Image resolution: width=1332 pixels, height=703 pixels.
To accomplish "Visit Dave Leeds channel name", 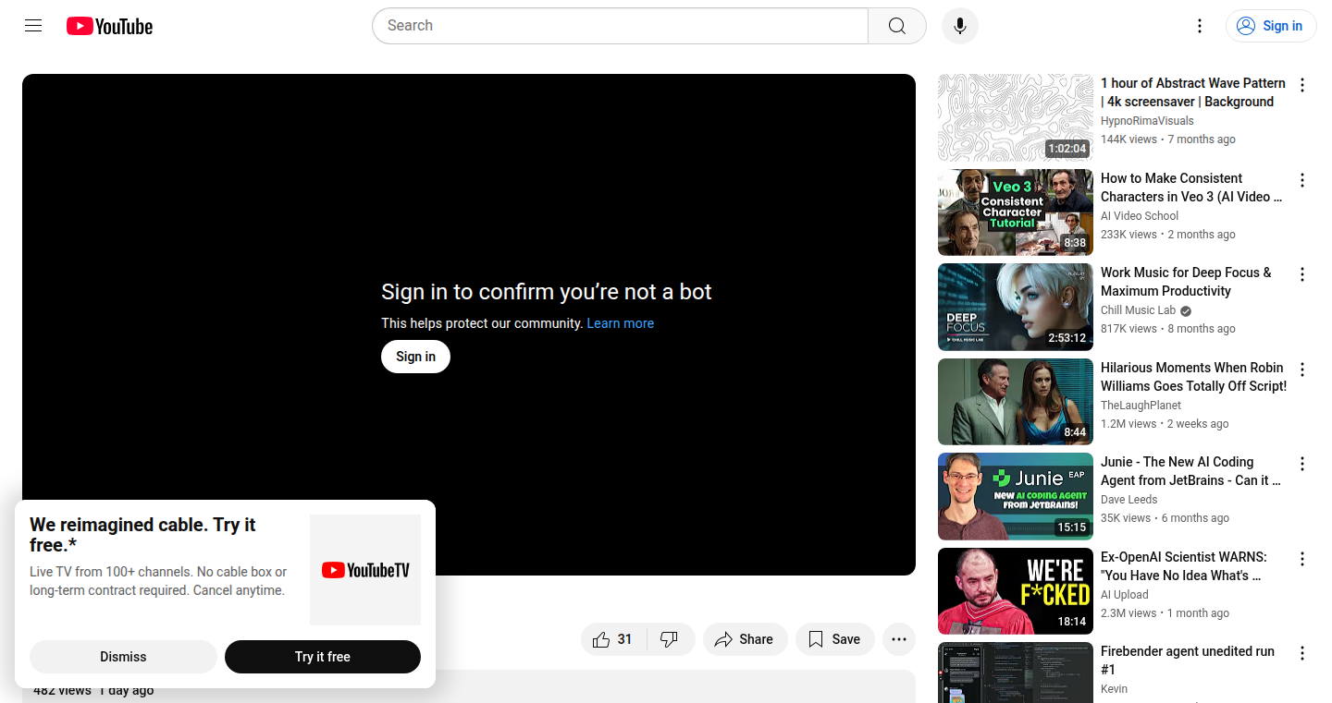I will click(1128, 500).
